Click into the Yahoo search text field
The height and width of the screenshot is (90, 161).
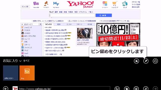[72, 15]
